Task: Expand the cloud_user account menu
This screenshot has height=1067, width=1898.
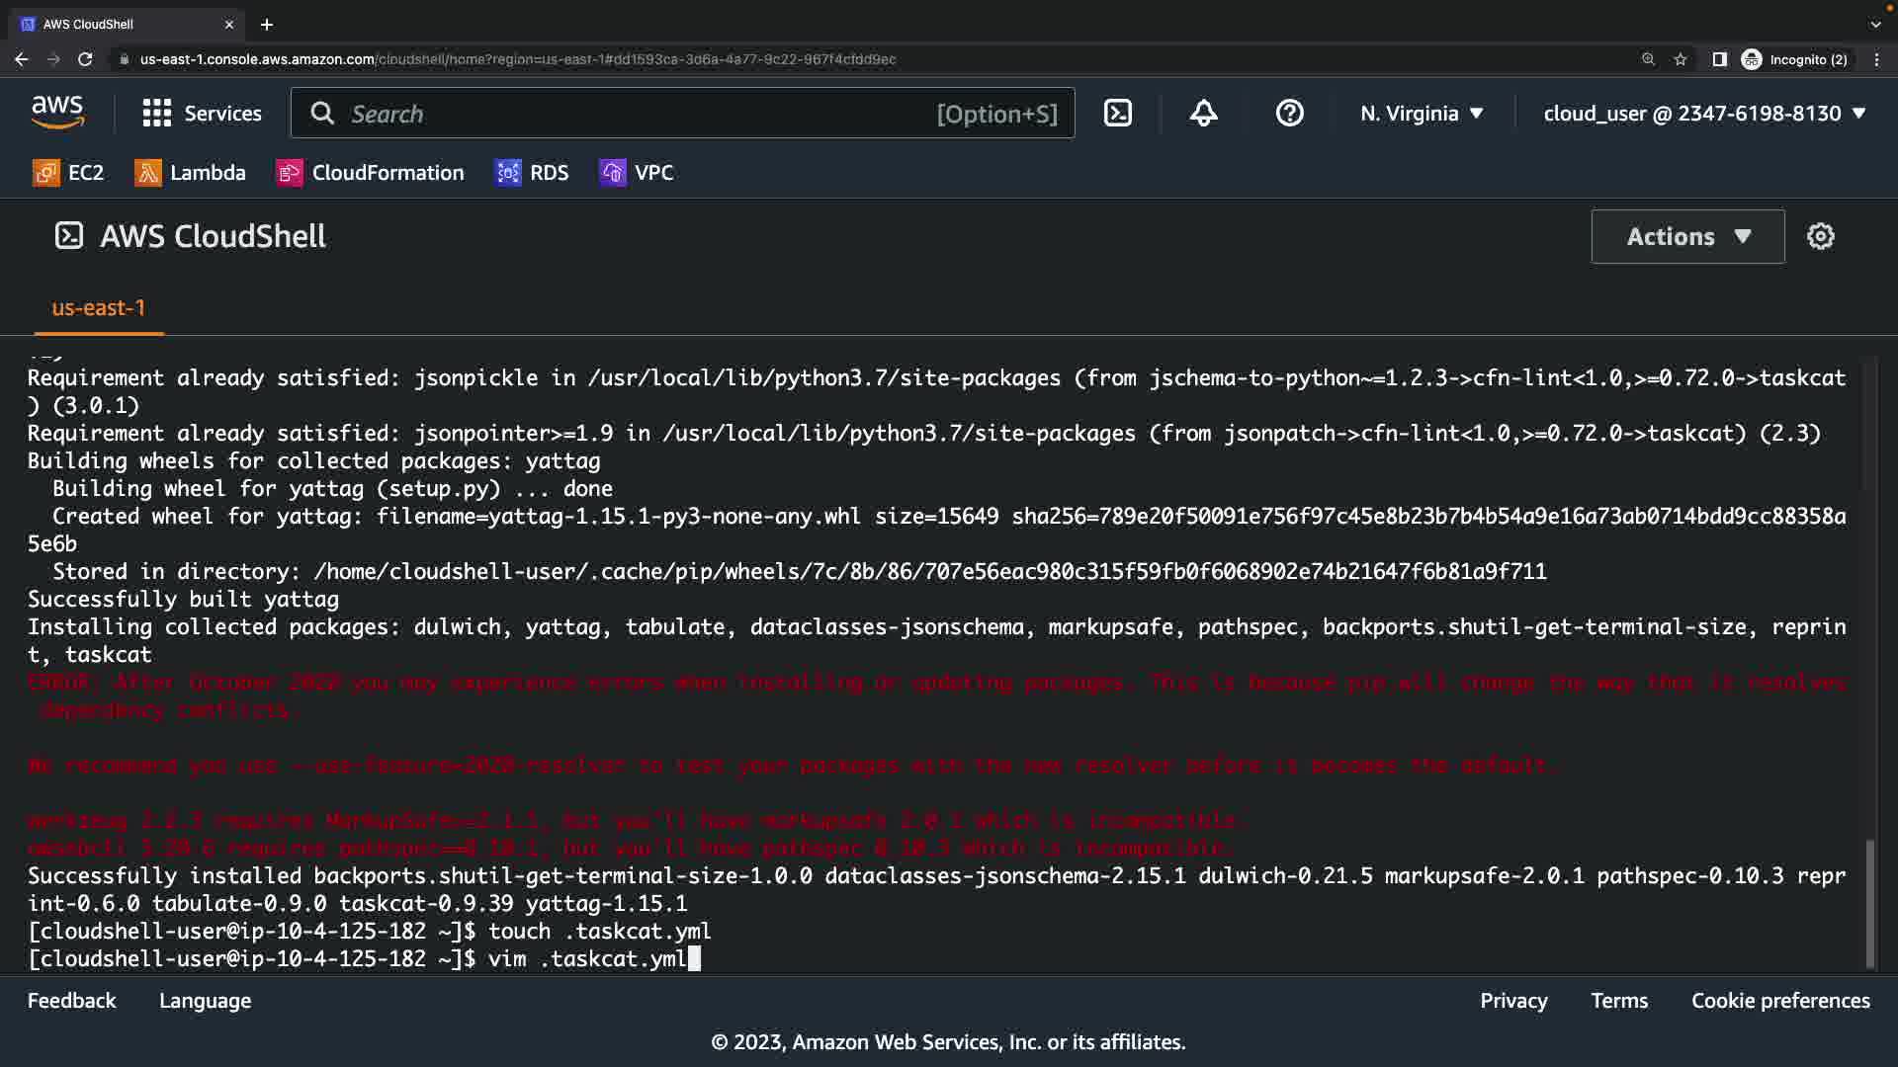Action: point(1704,114)
